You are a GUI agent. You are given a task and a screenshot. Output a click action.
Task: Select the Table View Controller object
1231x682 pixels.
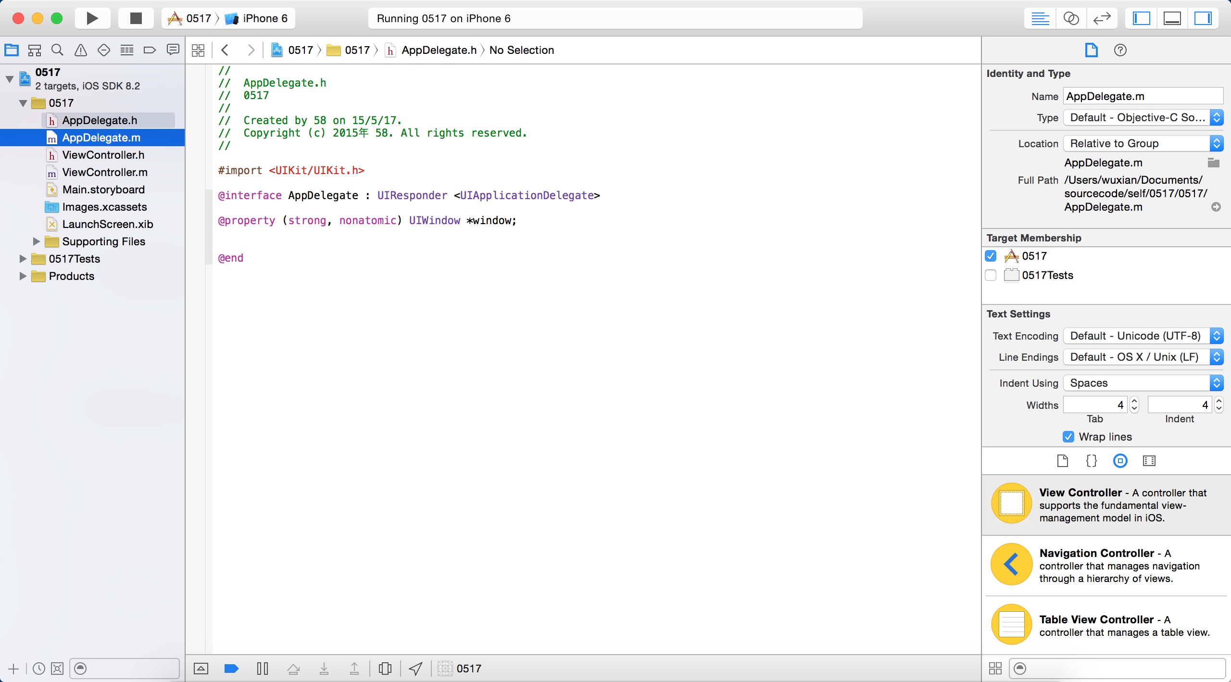(x=1106, y=625)
